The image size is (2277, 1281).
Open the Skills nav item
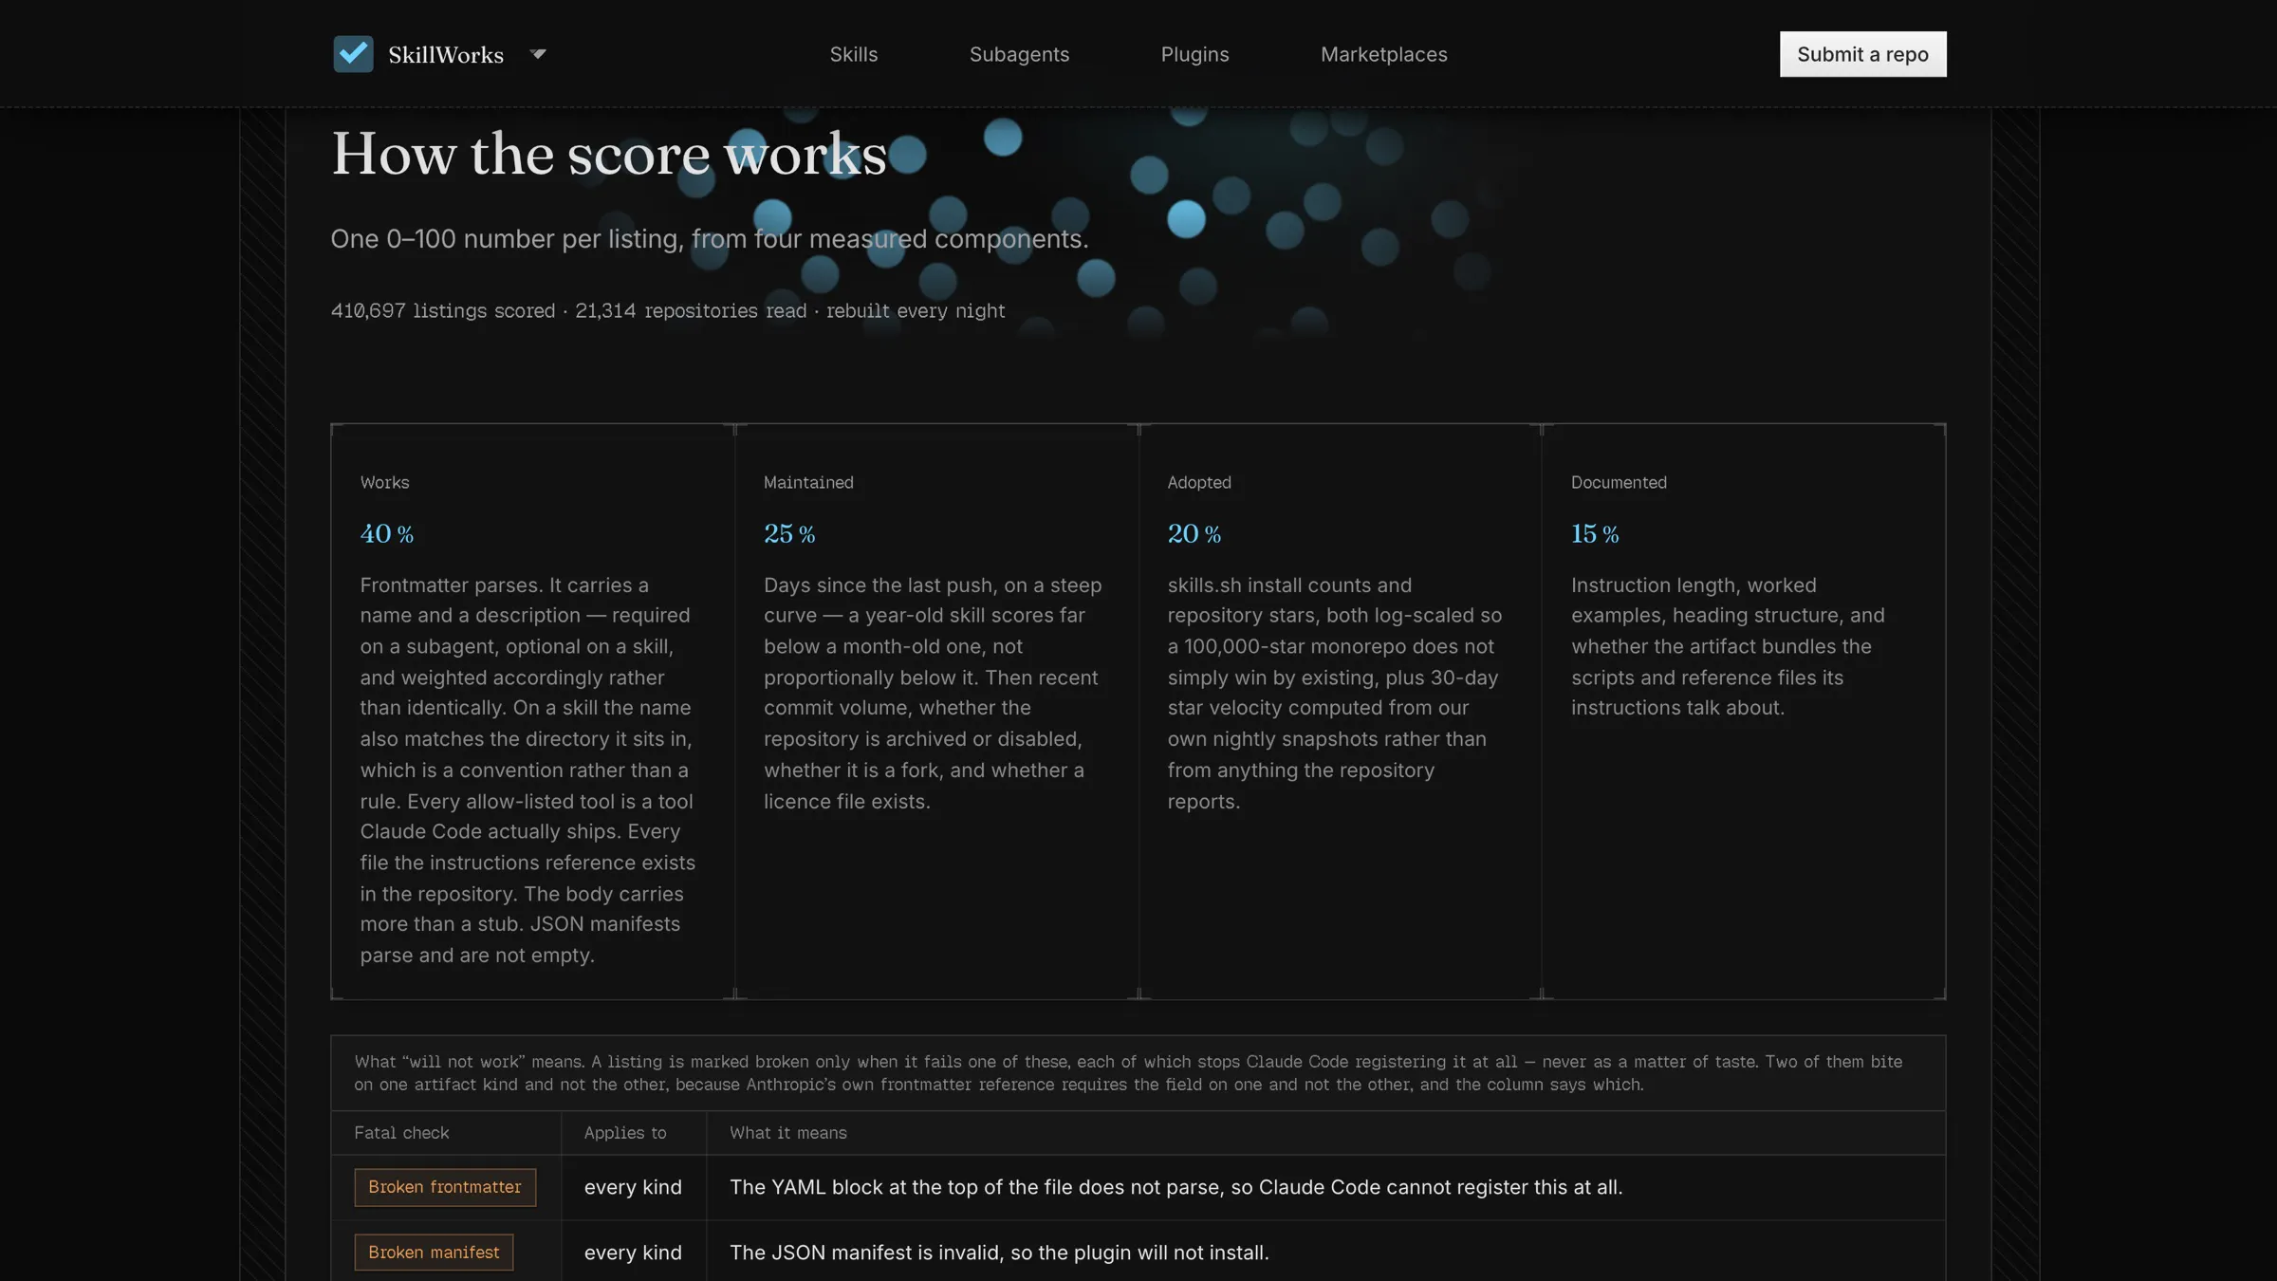tap(853, 54)
